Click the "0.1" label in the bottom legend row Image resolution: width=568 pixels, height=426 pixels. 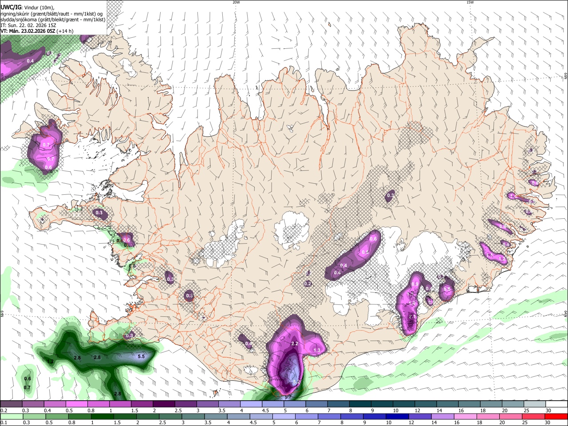coord(4,422)
